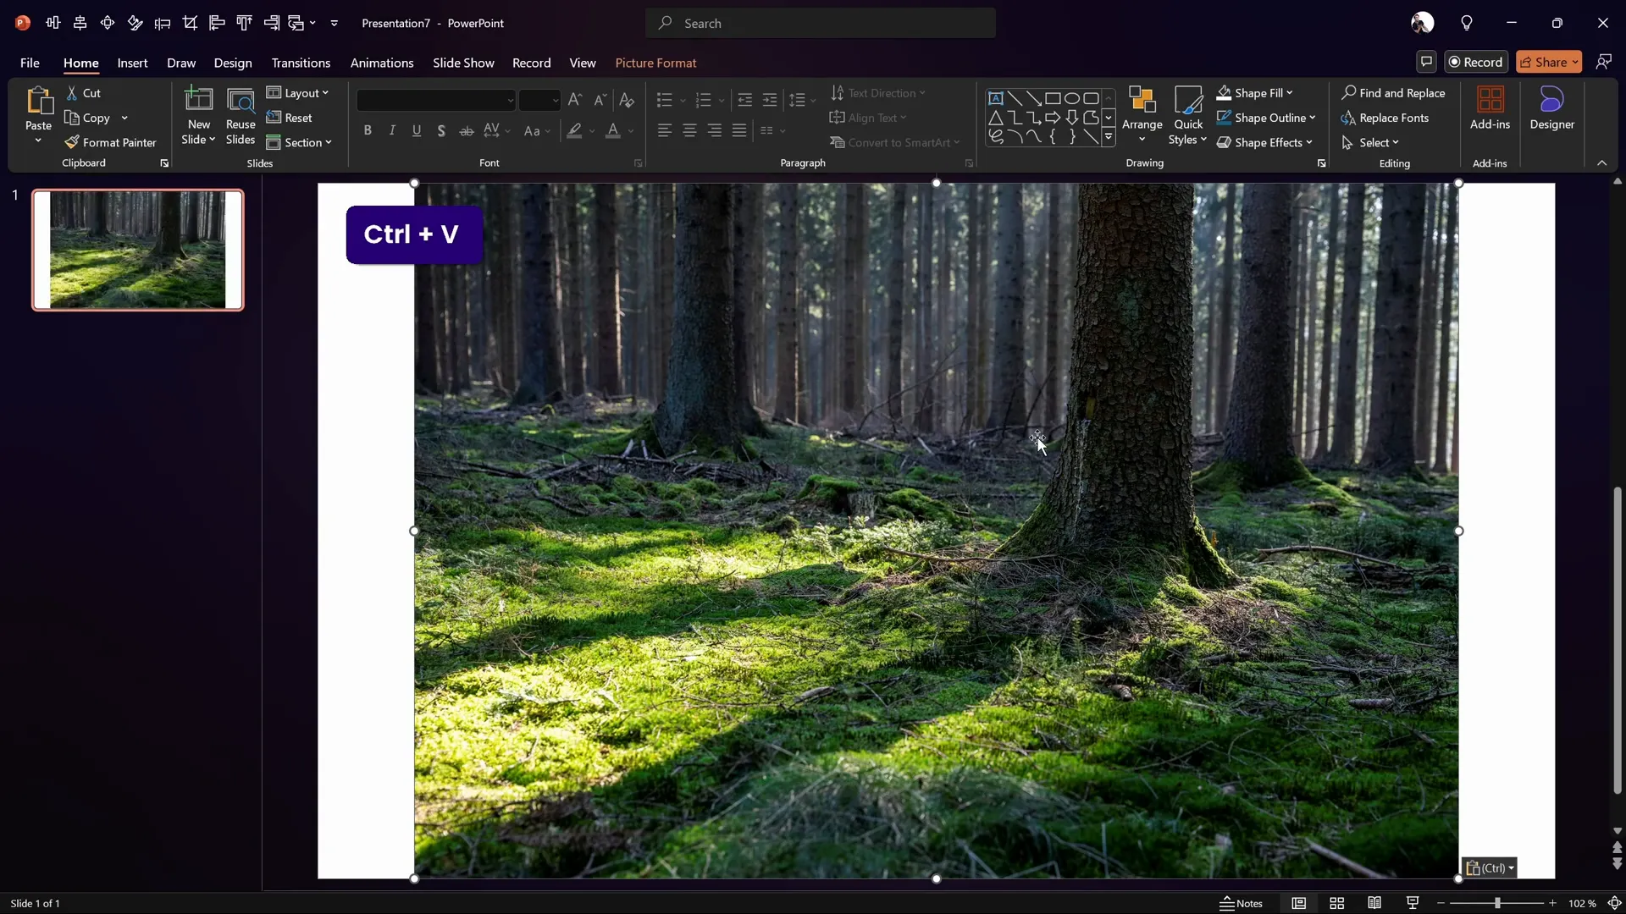Click Reset slide button
1626x914 pixels.
point(290,118)
